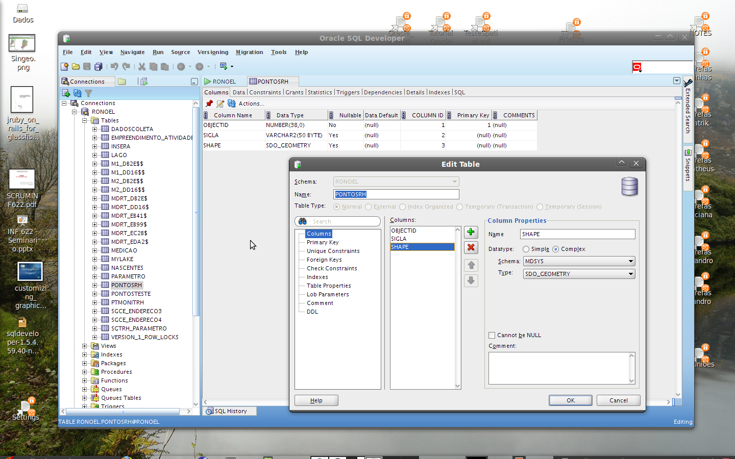Add column with green plus button
The height and width of the screenshot is (459, 735).
tap(471, 232)
